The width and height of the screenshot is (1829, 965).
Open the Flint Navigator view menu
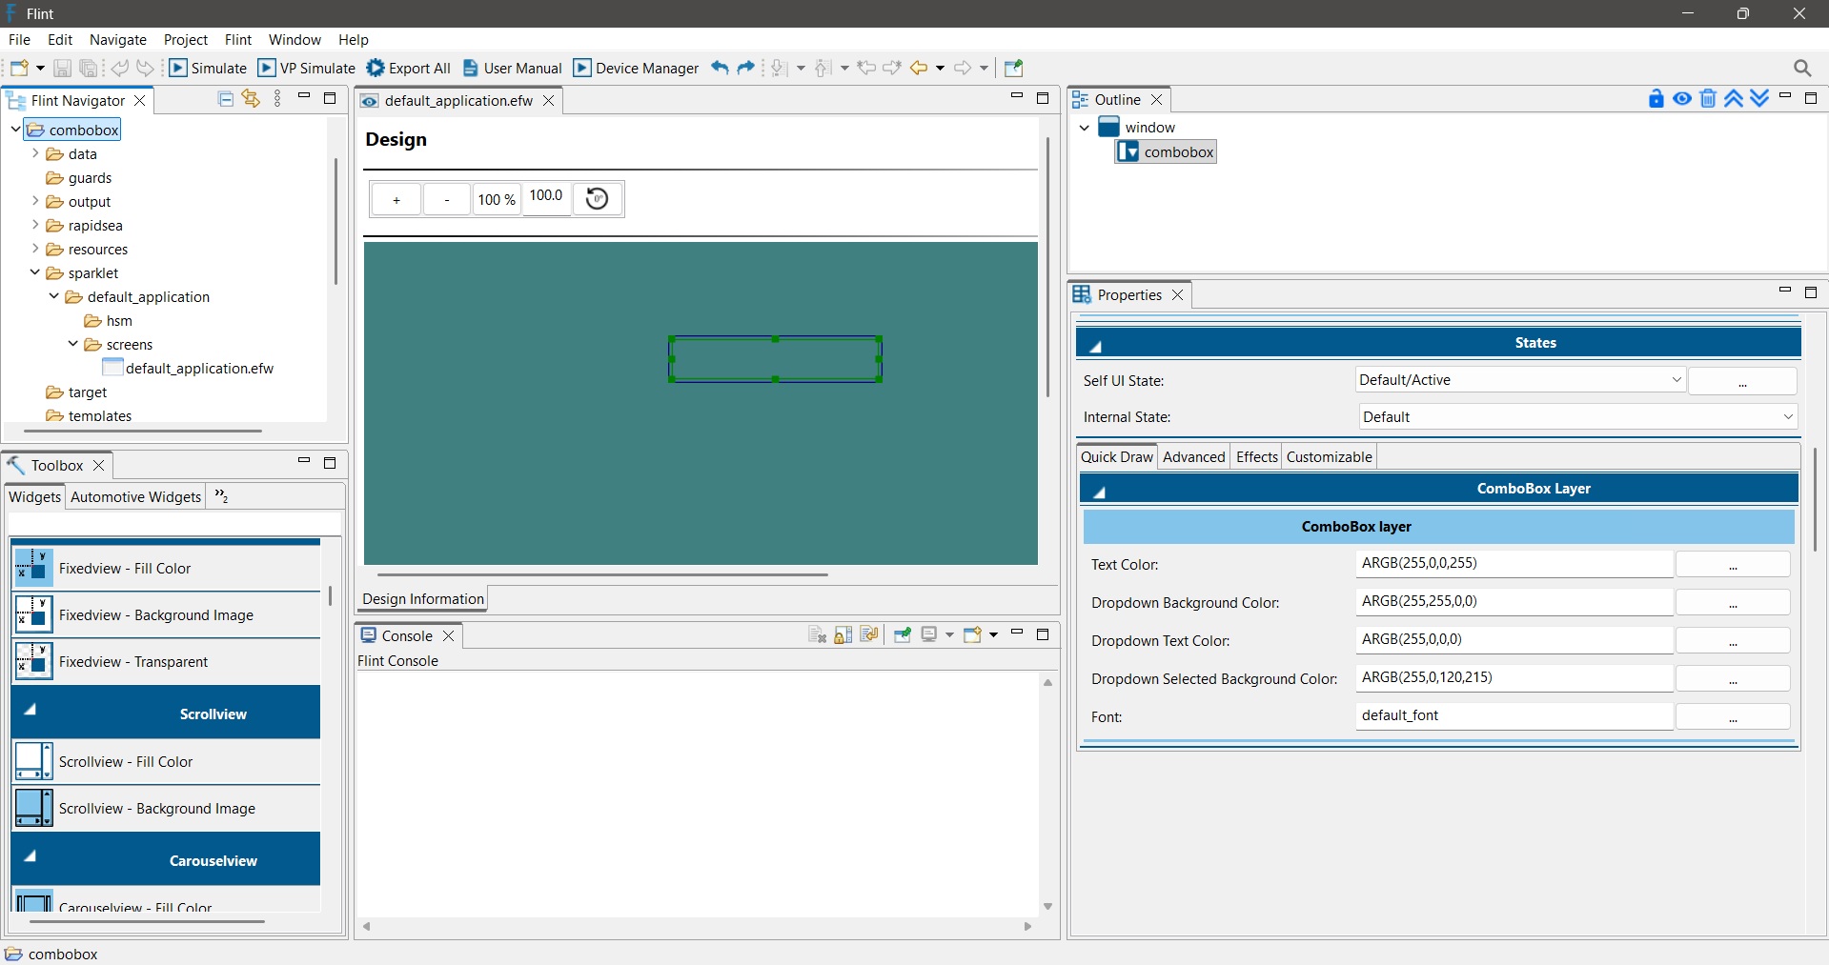(277, 99)
